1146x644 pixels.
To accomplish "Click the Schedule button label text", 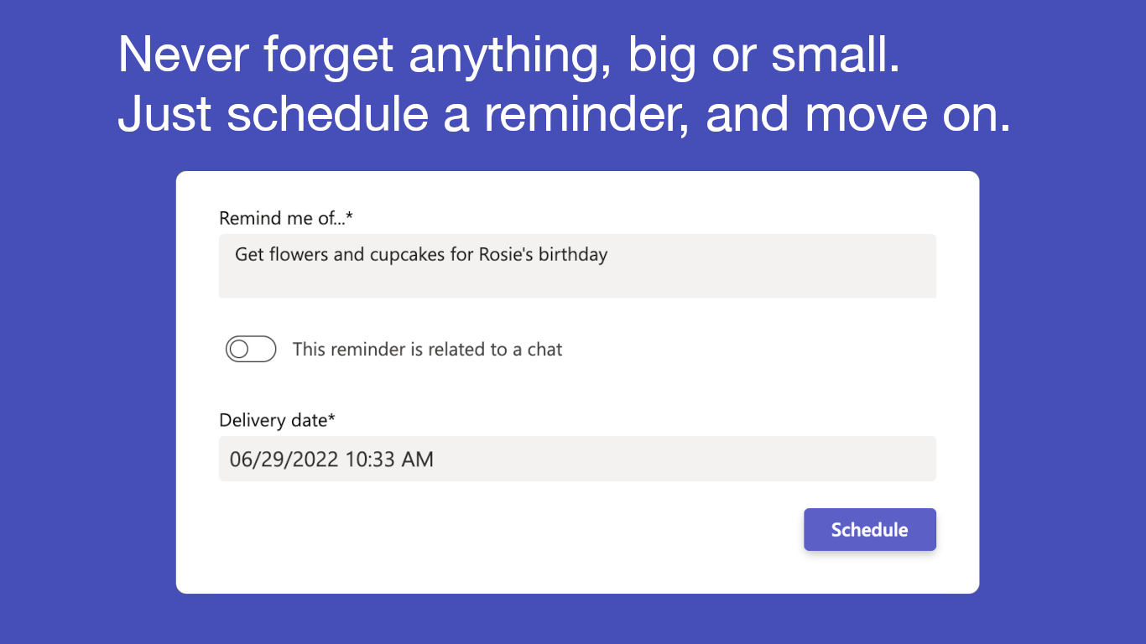I will tap(869, 529).
